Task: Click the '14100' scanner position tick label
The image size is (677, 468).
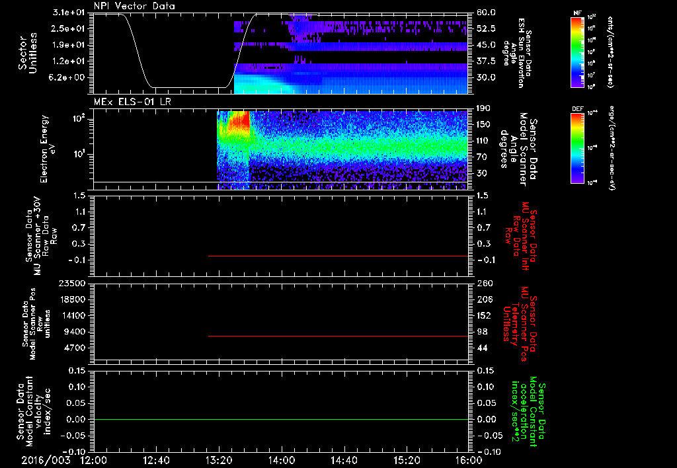Action: point(71,315)
